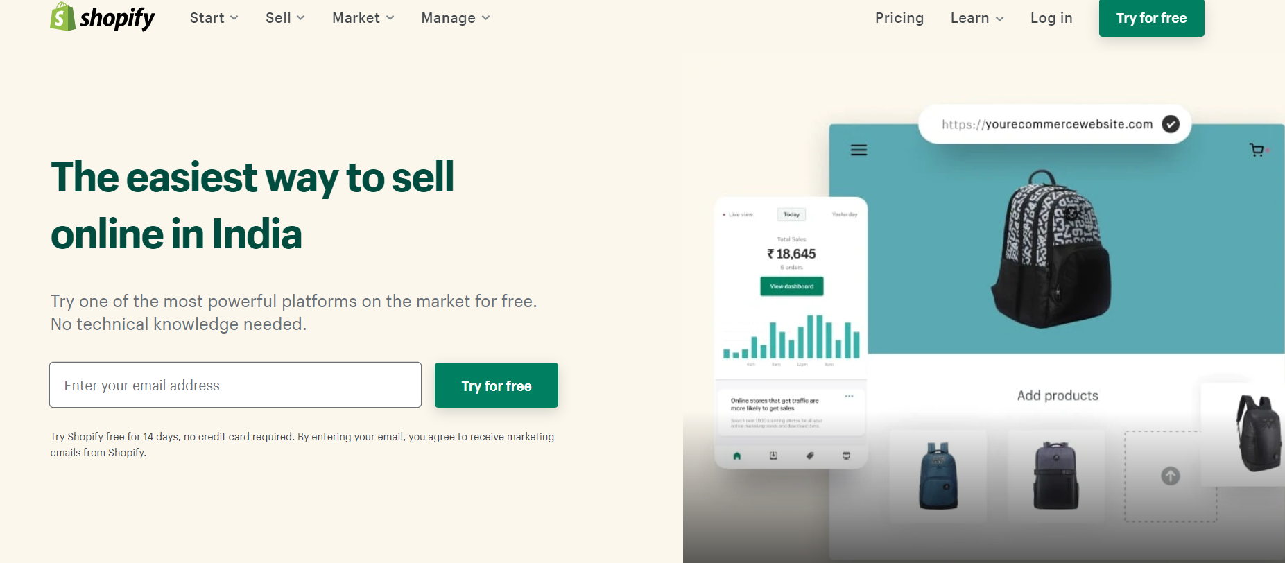Open the Manage navigation menu
The image size is (1285, 563).
456,18
